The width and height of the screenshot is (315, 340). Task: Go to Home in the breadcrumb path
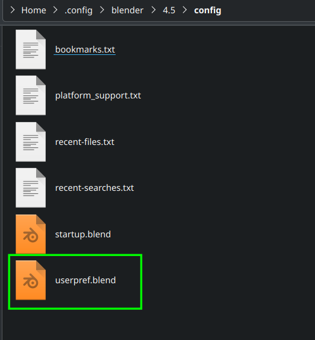34,10
